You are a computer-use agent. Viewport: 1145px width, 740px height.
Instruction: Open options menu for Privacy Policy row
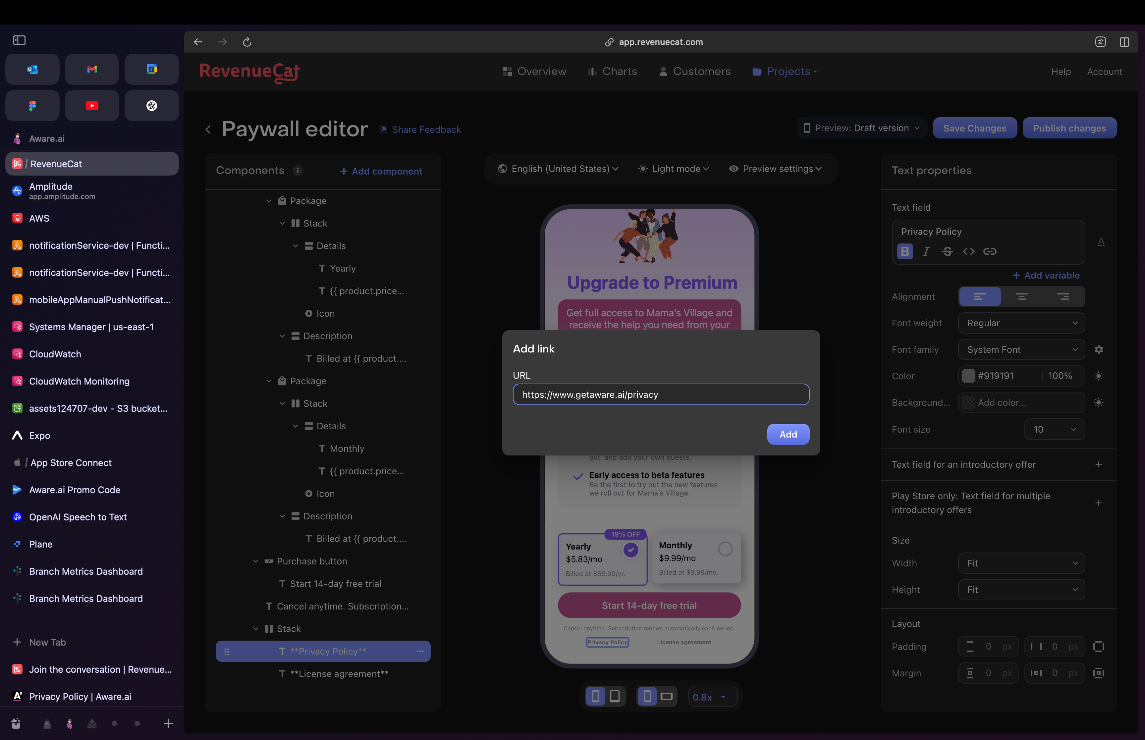420,651
